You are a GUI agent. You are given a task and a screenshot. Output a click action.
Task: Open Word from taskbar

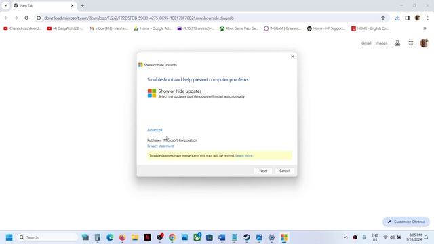point(222,237)
